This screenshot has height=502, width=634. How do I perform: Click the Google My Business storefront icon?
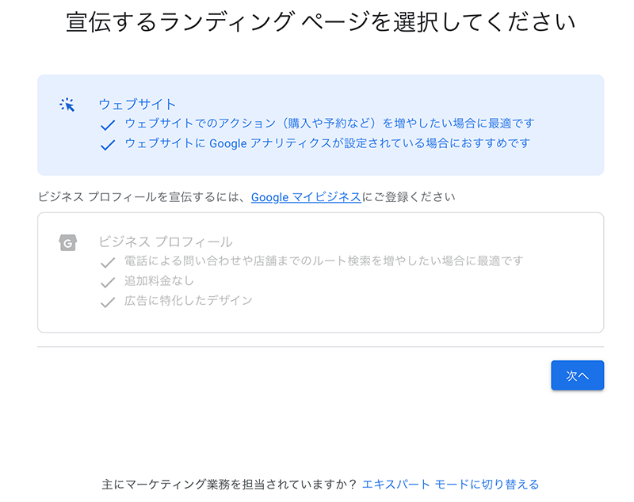pos(68,243)
